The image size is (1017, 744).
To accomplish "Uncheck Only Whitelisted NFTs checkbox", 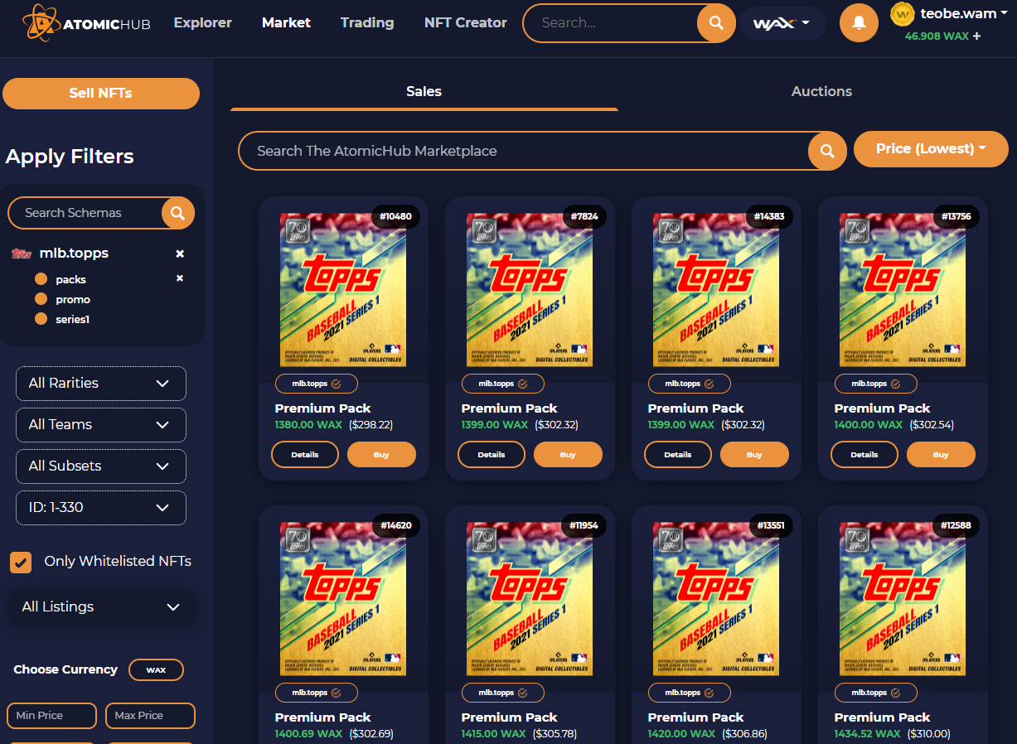I will point(21,562).
